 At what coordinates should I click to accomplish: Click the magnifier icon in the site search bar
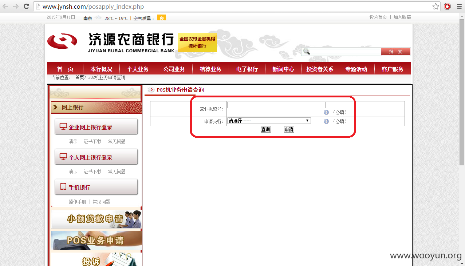(x=306, y=52)
